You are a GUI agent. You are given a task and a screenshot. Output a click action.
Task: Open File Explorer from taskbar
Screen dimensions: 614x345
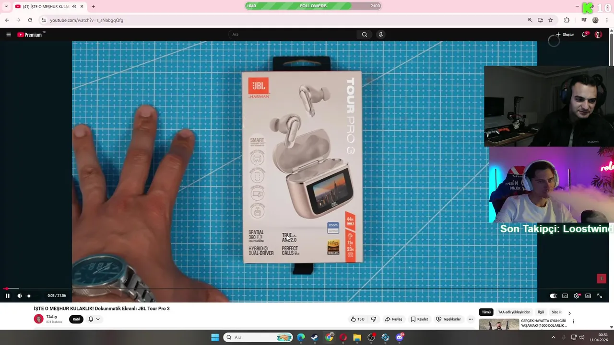click(x=357, y=337)
